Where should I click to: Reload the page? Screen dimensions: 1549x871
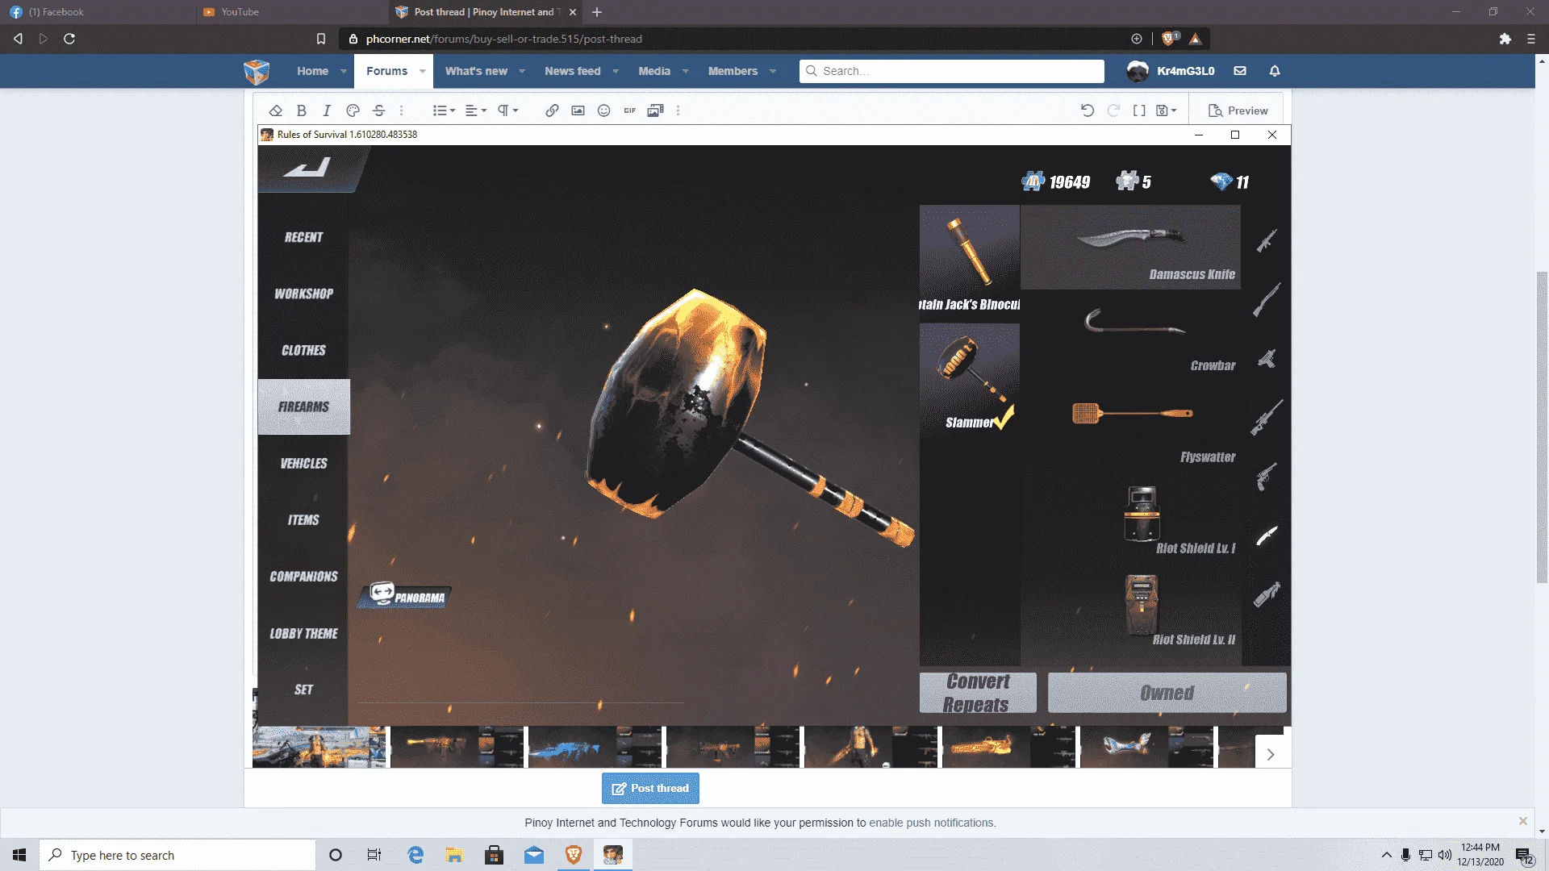(69, 39)
